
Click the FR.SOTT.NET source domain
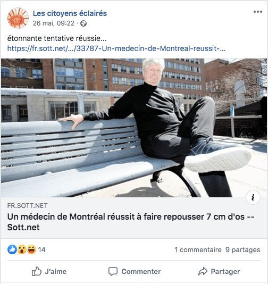27,206
